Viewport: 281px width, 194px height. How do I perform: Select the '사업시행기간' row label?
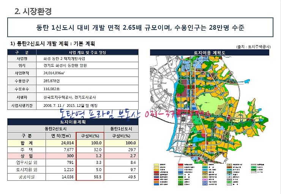click(22, 105)
